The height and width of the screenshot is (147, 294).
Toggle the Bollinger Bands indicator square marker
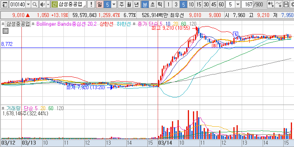pos(33,24)
